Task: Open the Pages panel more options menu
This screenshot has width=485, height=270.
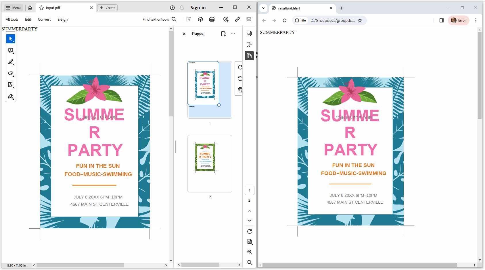Action: point(233,34)
